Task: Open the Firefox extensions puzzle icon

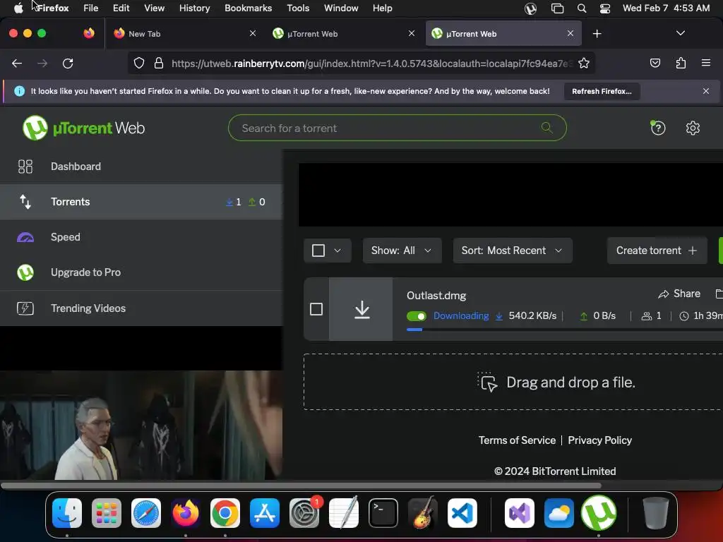Action: (x=681, y=63)
